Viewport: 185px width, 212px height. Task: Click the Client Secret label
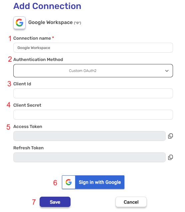pyautogui.click(x=27, y=105)
